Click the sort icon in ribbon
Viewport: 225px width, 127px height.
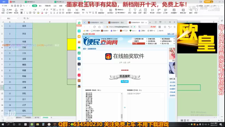140,10
